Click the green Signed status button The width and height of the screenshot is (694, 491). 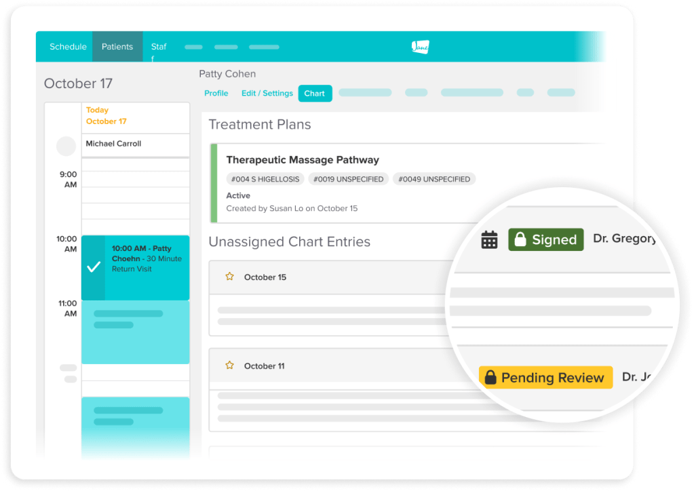pyautogui.click(x=545, y=239)
